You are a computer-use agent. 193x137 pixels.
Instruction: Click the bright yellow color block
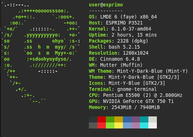[119, 125]
